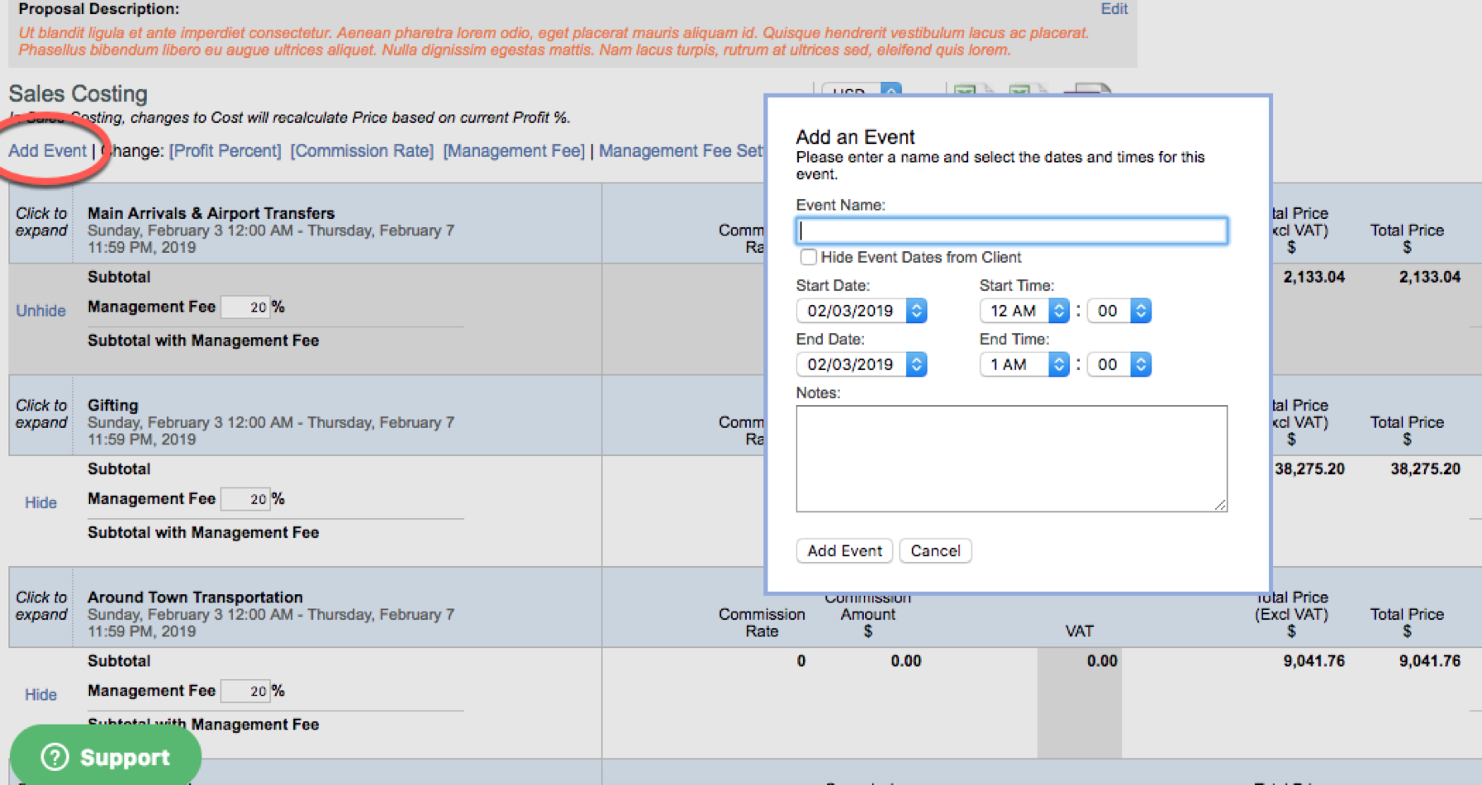Cancel the Add an Event dialog

click(x=935, y=550)
